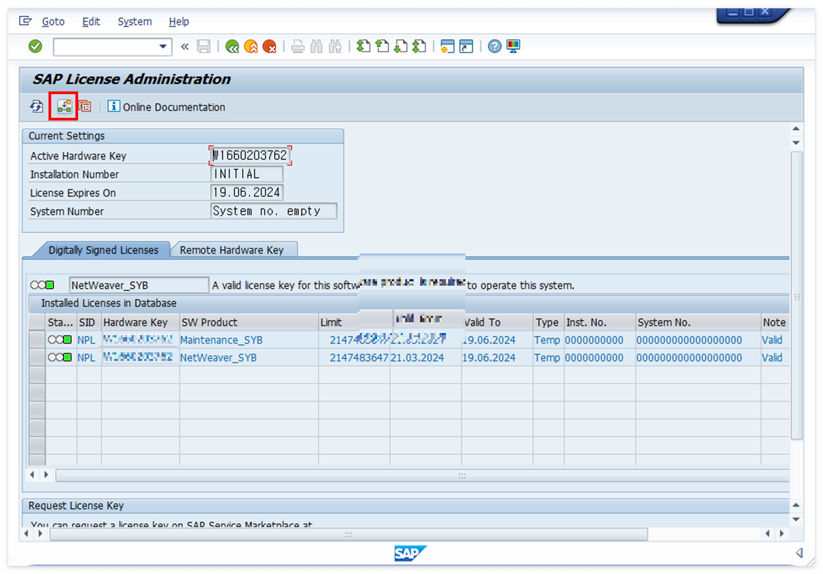Open Help via the question mark icon
Viewport: 823px width, 574px height.
click(494, 47)
